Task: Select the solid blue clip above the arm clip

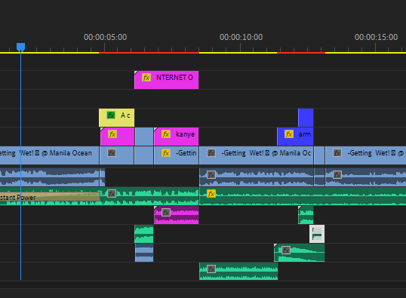Action: coord(306,118)
